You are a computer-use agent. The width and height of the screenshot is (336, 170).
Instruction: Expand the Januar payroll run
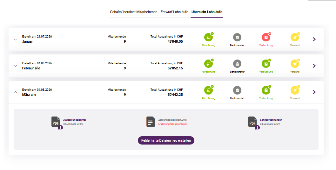pyautogui.click(x=16, y=39)
